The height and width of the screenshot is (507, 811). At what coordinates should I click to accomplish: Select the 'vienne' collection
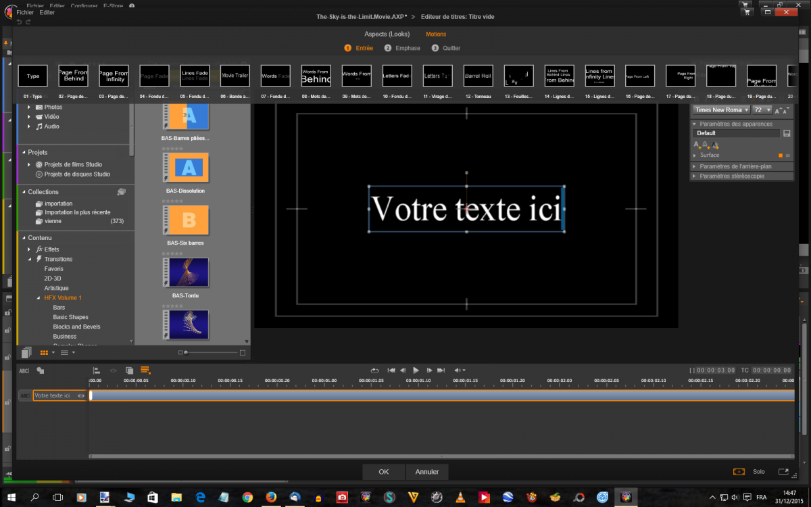click(53, 221)
